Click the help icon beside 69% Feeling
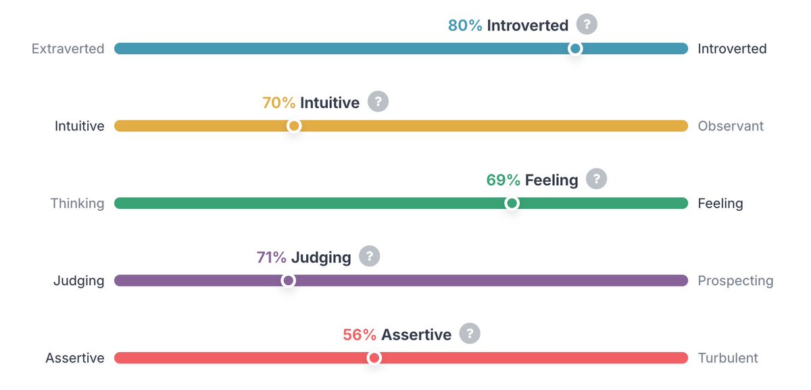 (596, 179)
